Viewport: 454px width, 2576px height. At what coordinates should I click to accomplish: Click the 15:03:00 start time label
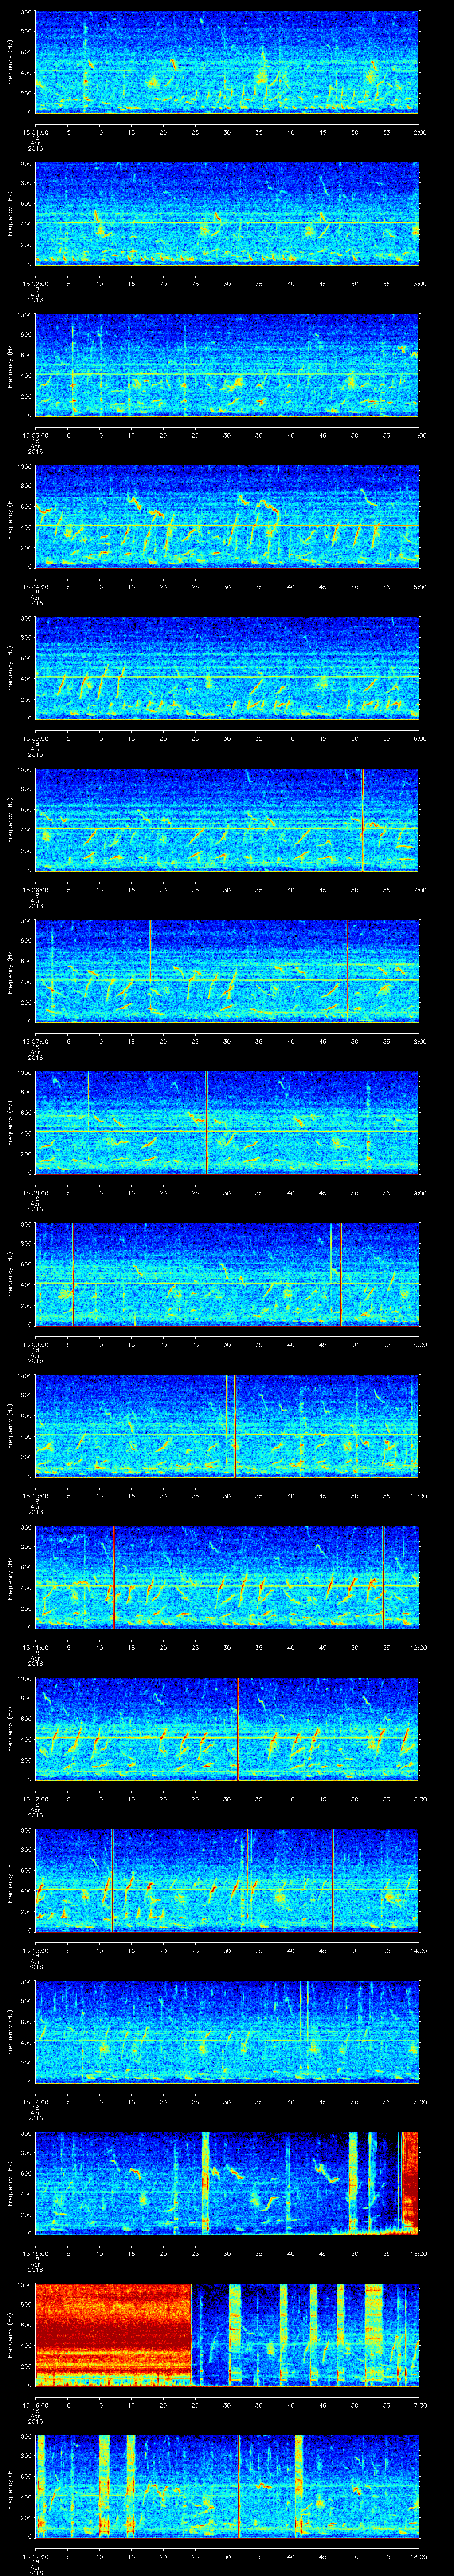35,435
